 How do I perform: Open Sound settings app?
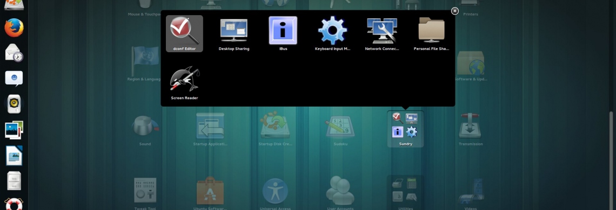[145, 129]
